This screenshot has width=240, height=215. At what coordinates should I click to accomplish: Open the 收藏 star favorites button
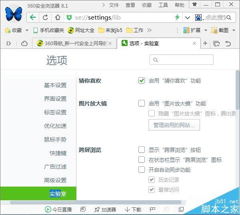coord(13,30)
